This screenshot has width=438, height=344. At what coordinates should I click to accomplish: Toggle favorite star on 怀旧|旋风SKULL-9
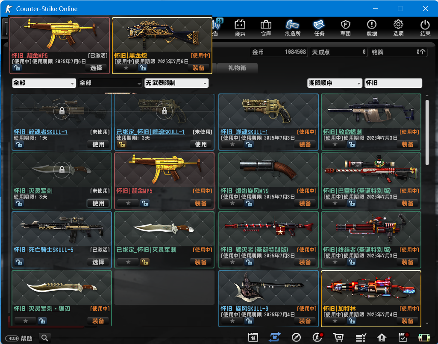(232, 321)
